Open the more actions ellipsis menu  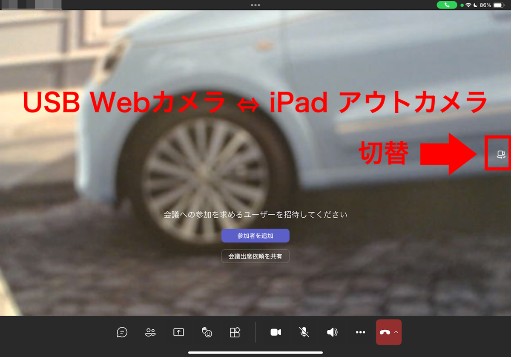(x=361, y=332)
